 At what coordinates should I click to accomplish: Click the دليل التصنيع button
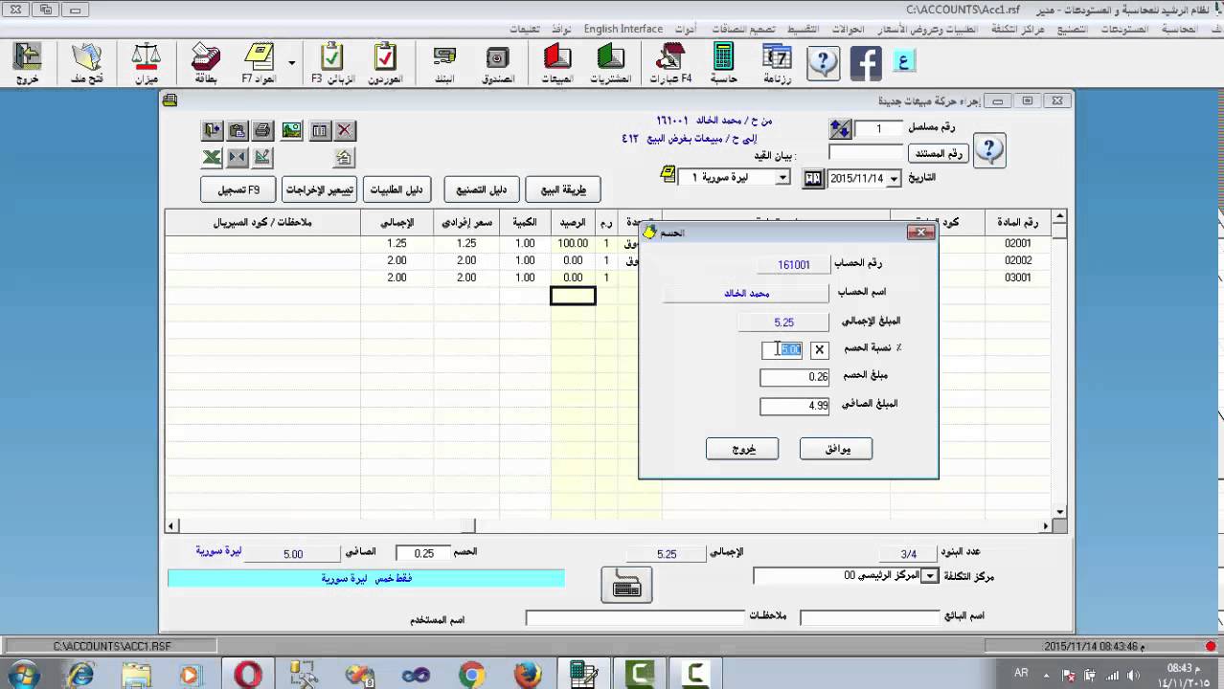click(x=481, y=189)
